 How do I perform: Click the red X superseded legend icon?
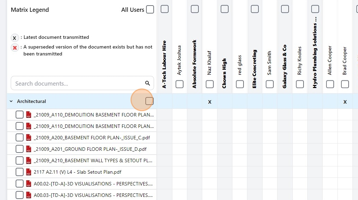(15, 48)
